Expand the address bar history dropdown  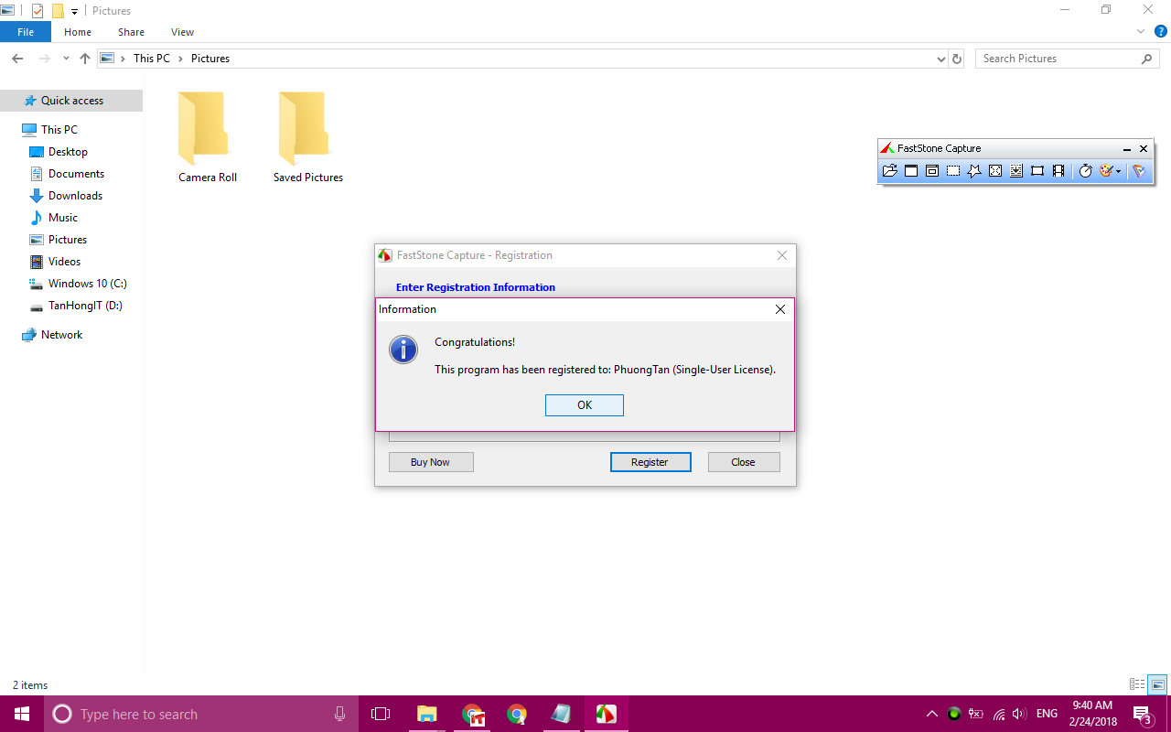click(x=941, y=59)
